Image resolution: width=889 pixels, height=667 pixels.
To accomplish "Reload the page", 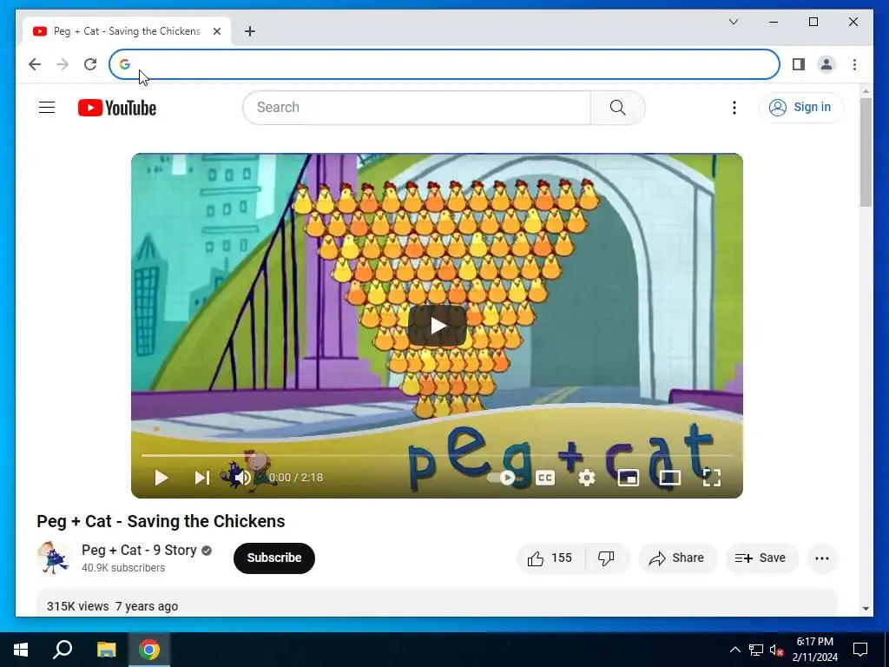I will [90, 64].
